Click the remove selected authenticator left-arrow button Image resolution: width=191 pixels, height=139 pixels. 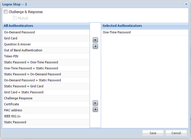pyautogui.click(x=95, y=103)
